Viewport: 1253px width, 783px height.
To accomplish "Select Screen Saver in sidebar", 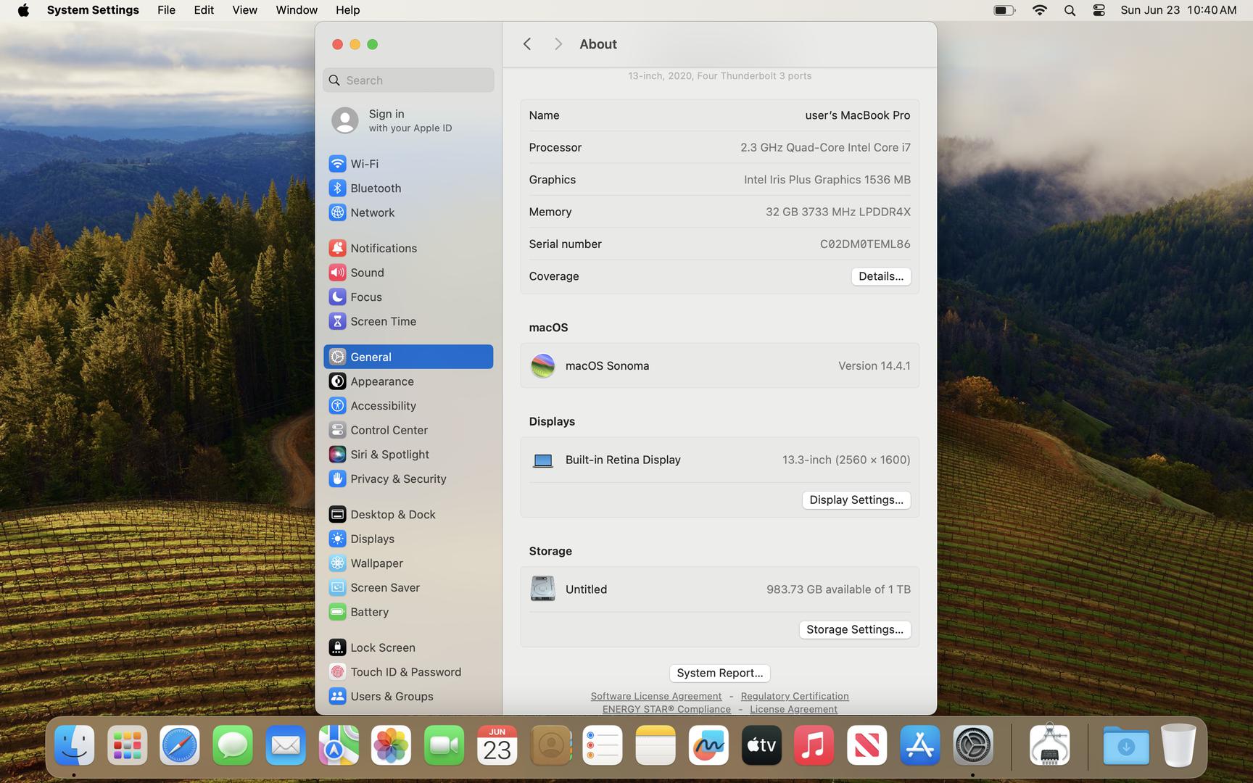I will coord(408,587).
